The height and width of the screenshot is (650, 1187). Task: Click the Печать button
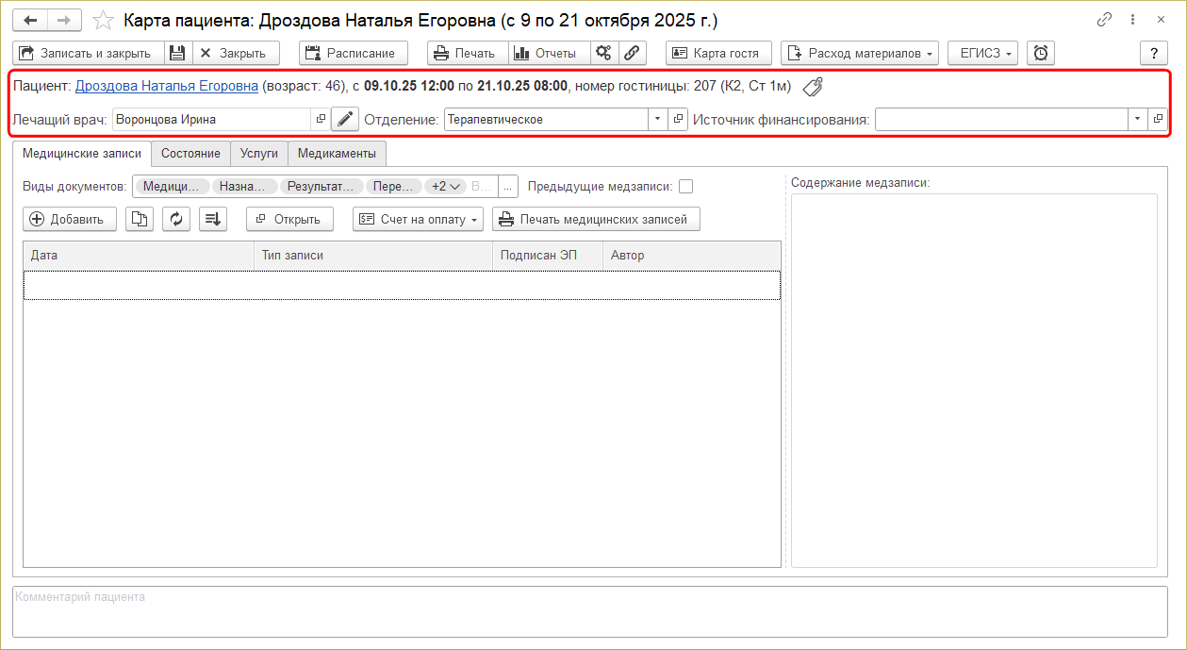pyautogui.click(x=468, y=53)
